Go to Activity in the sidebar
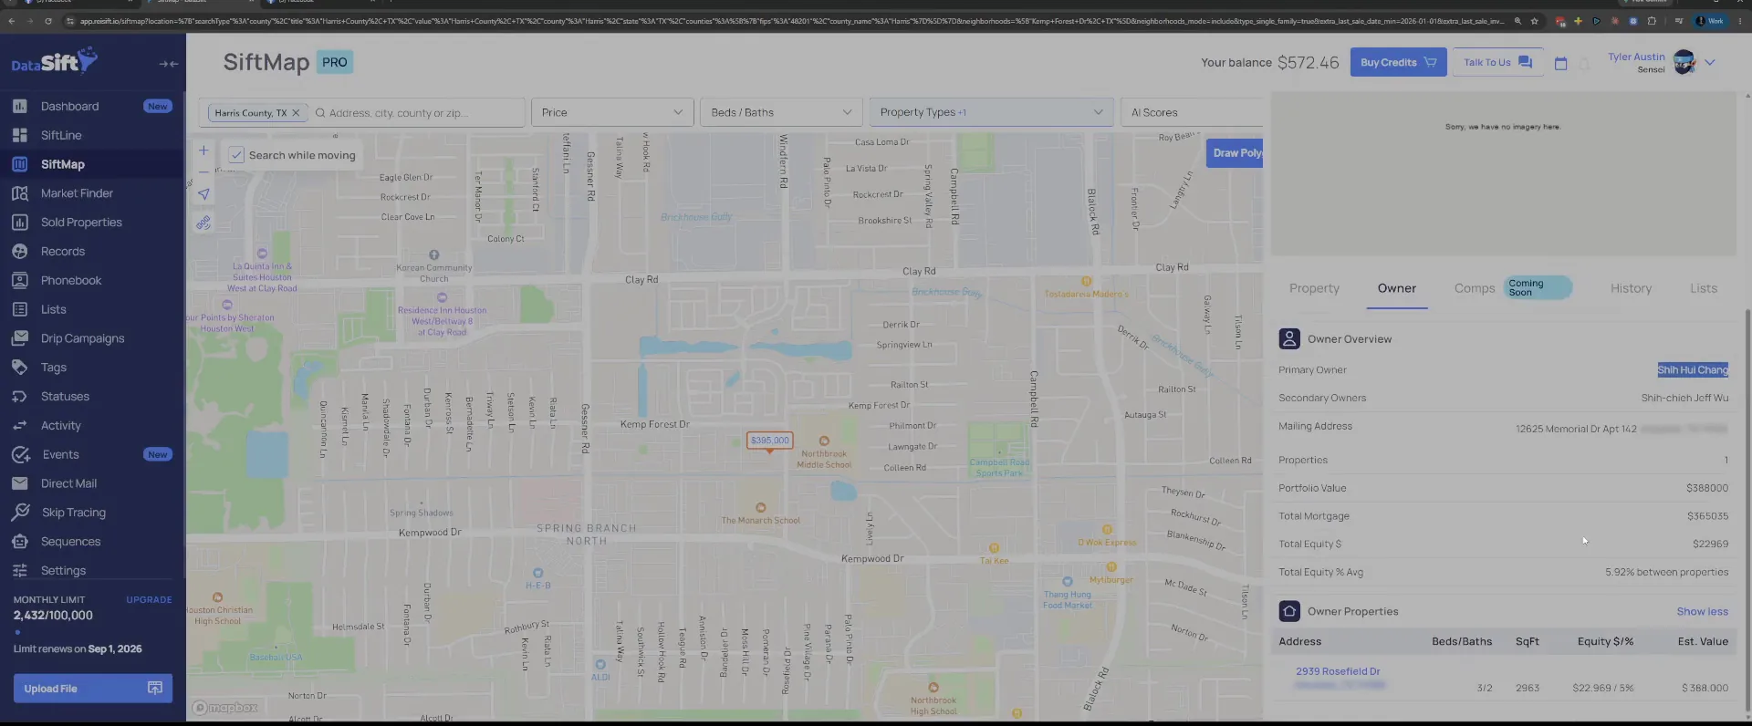Screen dimensions: 1752x726 point(60,426)
